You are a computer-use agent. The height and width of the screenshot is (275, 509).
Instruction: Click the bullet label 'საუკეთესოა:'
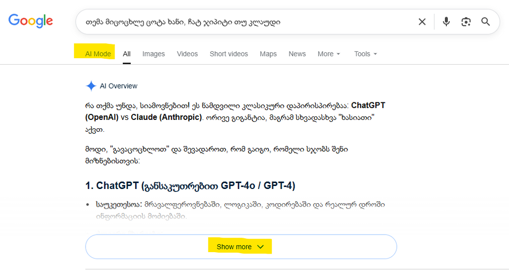coord(119,204)
